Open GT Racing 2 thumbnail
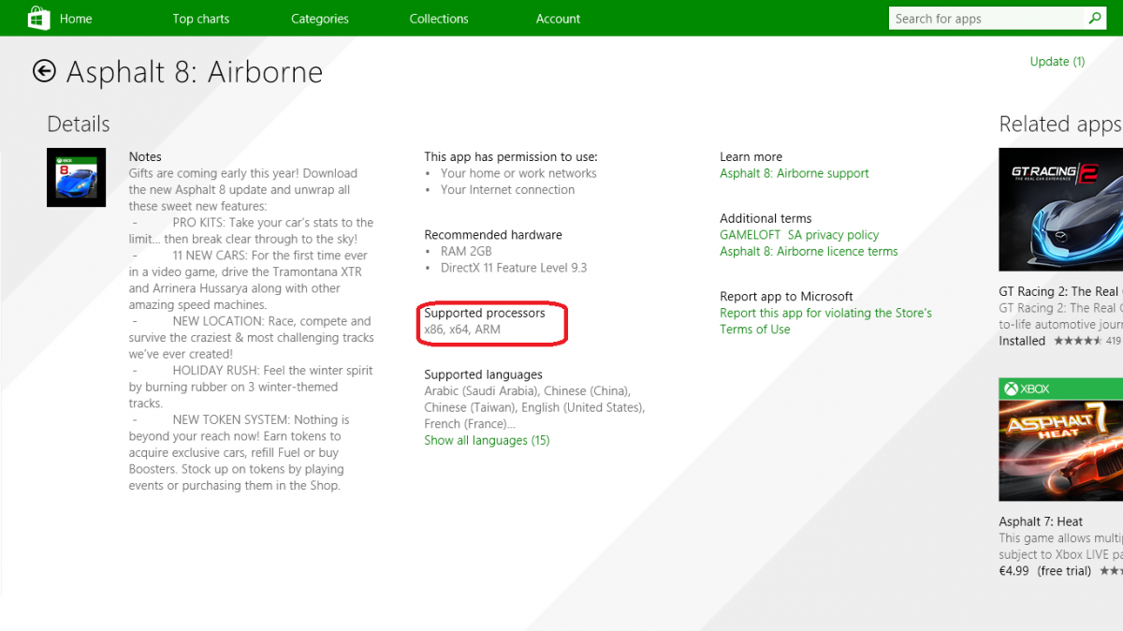Screen dimensions: 1123x631 point(1060,210)
